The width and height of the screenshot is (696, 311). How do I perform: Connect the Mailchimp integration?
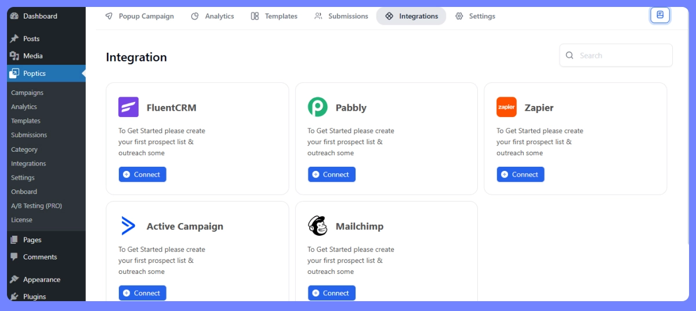click(331, 293)
